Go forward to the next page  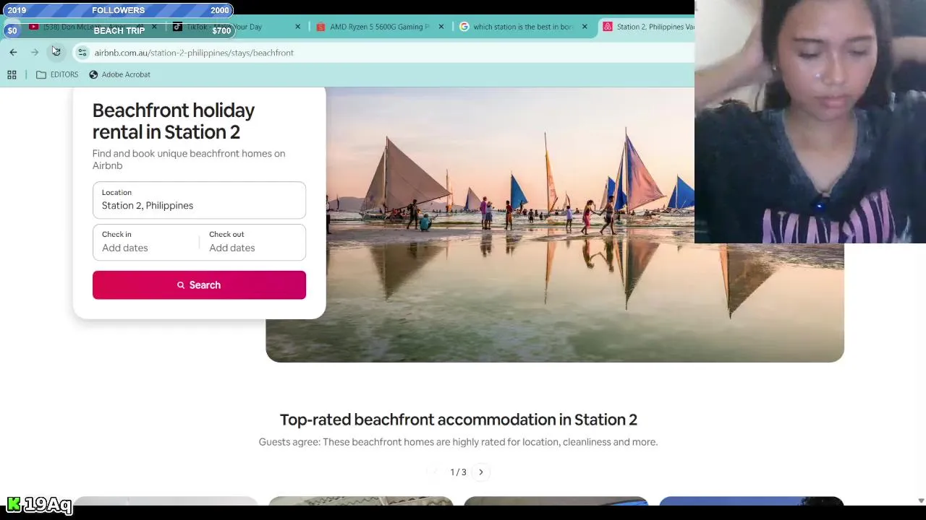point(35,52)
